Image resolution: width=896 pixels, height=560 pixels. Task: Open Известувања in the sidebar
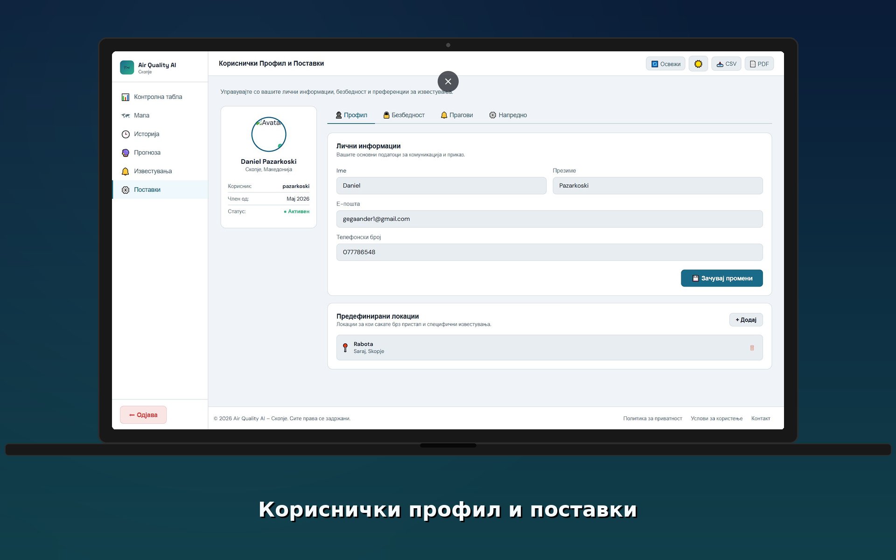[x=160, y=171]
